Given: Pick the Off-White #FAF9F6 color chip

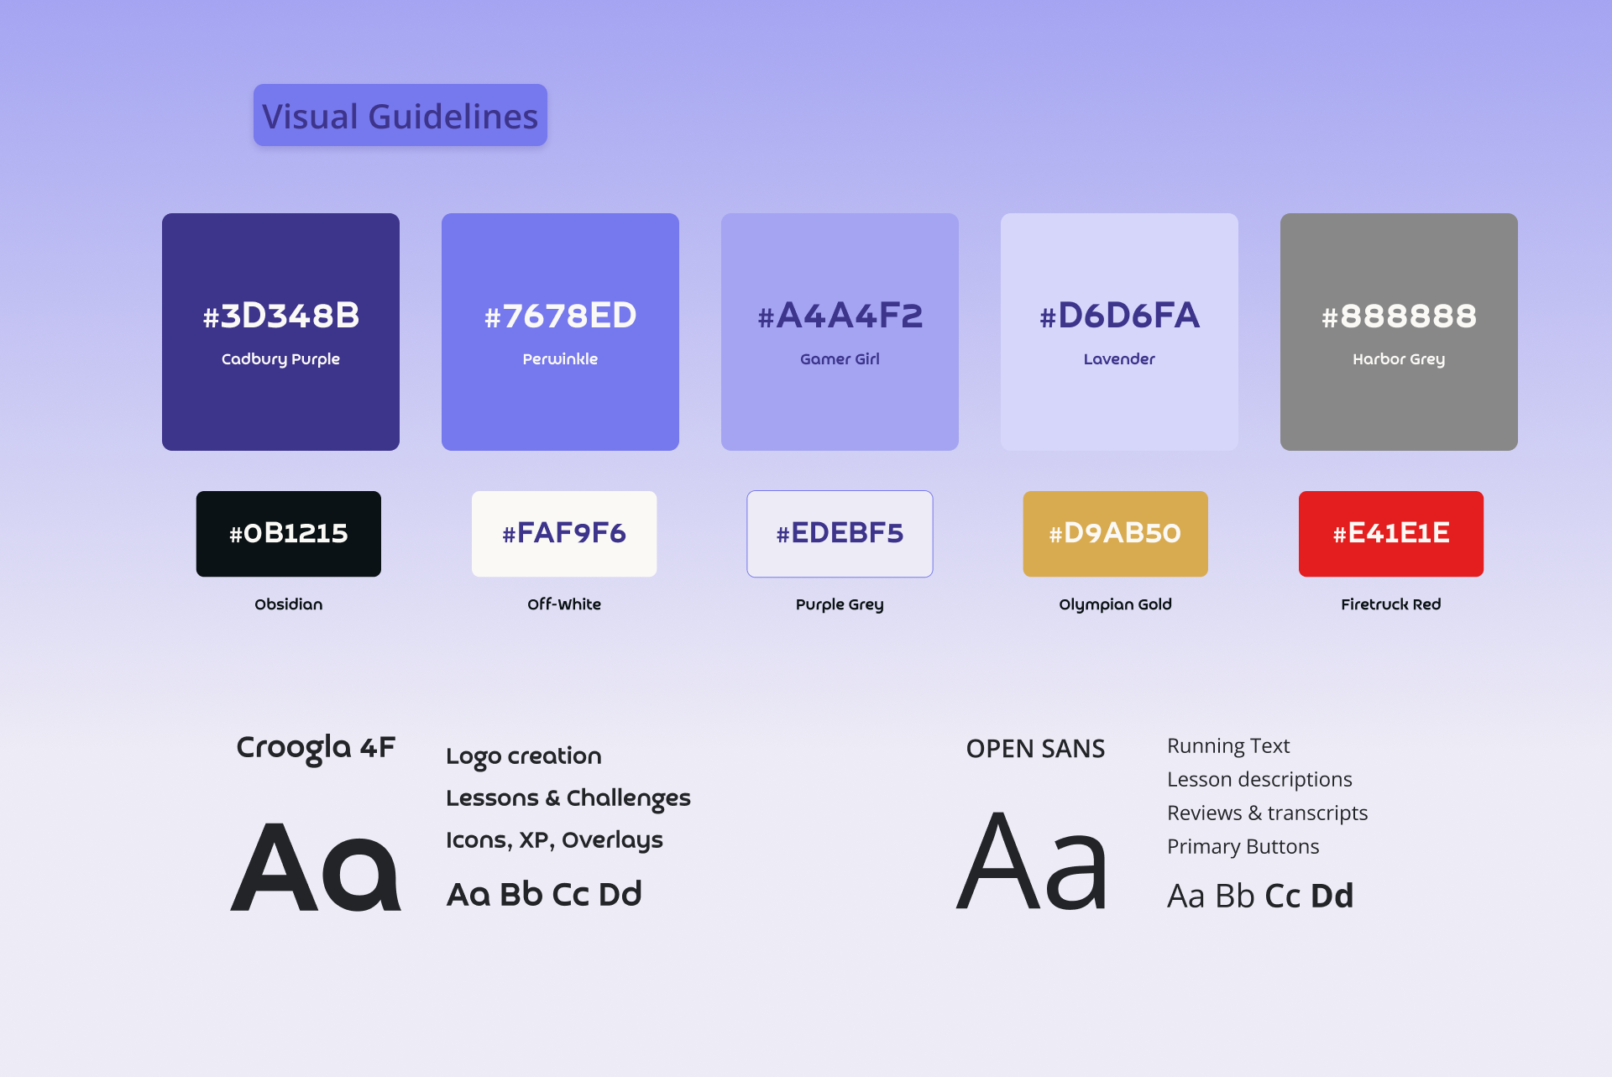Looking at the screenshot, I should coord(564,534).
